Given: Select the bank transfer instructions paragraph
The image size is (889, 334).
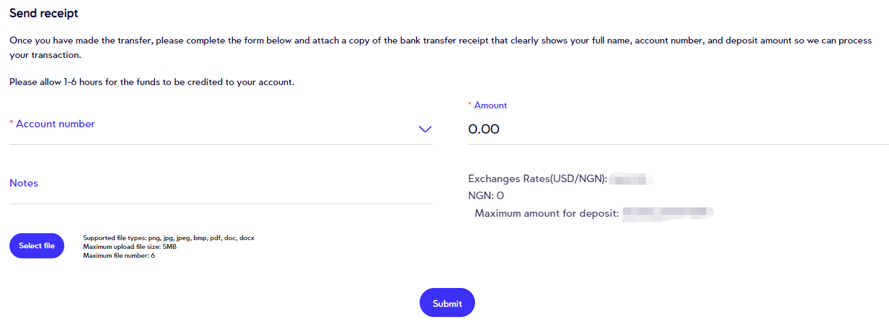Looking at the screenshot, I should tap(441, 48).
